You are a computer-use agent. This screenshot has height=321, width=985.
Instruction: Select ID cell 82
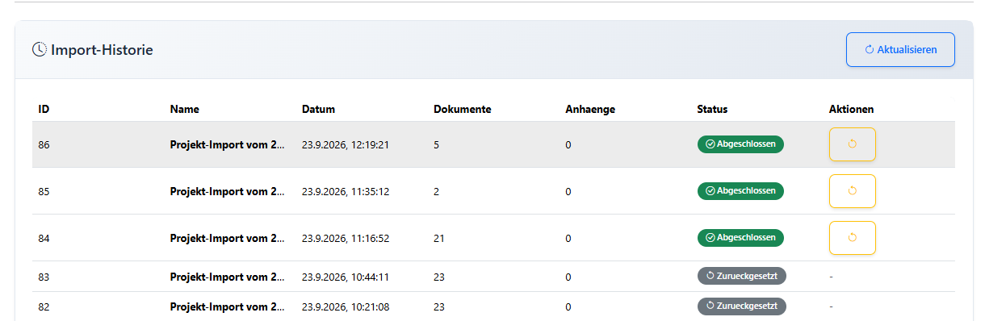44,307
